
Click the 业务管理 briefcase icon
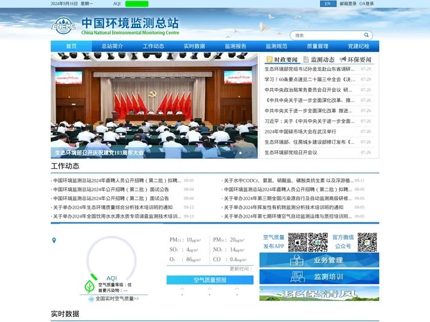pyautogui.click(x=297, y=260)
